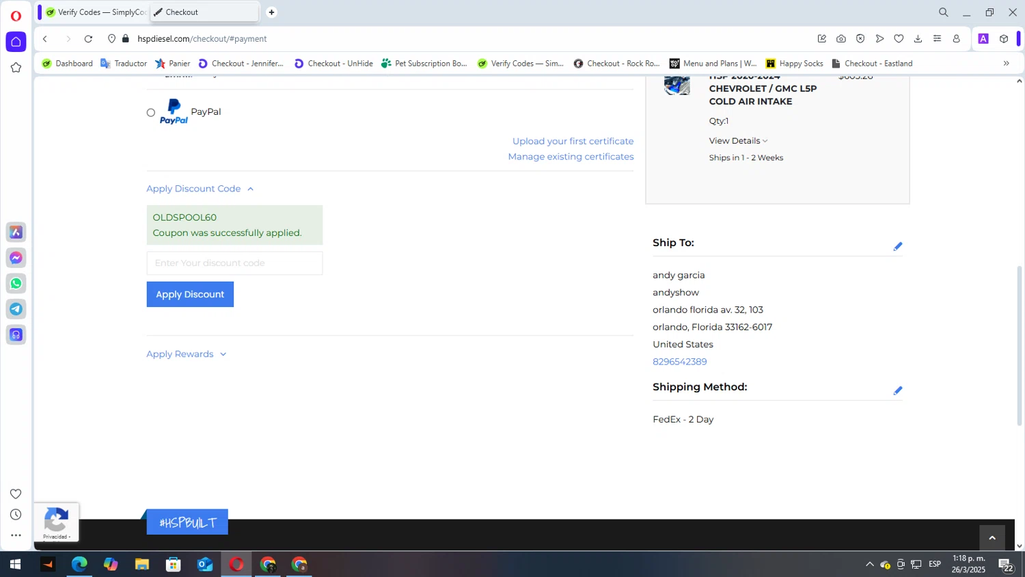Open the Opera menu logo

coord(16,16)
